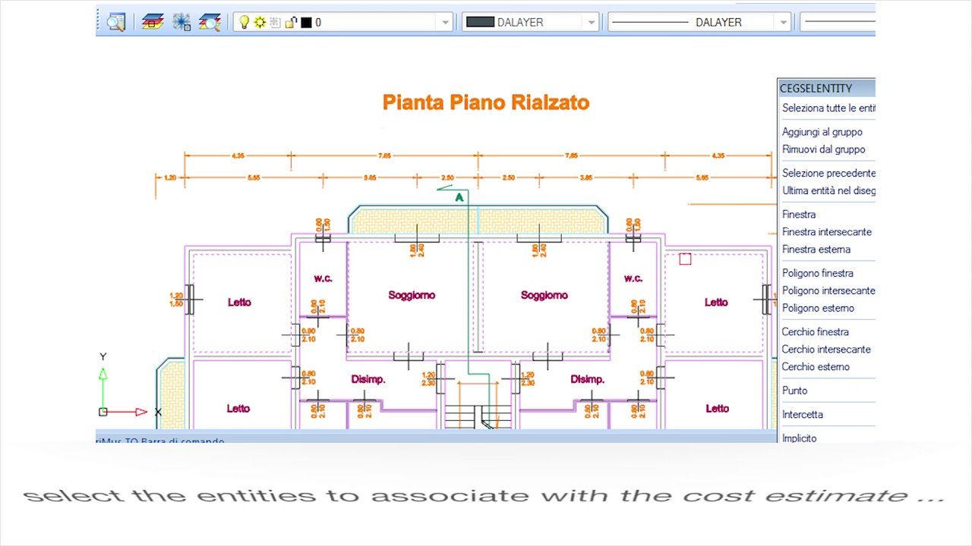Image resolution: width=972 pixels, height=546 pixels.
Task: Choose Rimuovi dal gruppo
Action: click(824, 149)
